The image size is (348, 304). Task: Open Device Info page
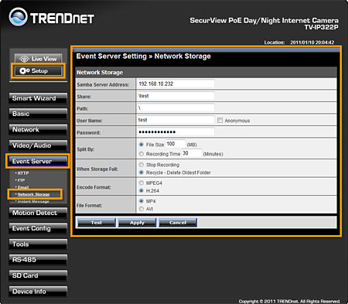[x=38, y=292]
